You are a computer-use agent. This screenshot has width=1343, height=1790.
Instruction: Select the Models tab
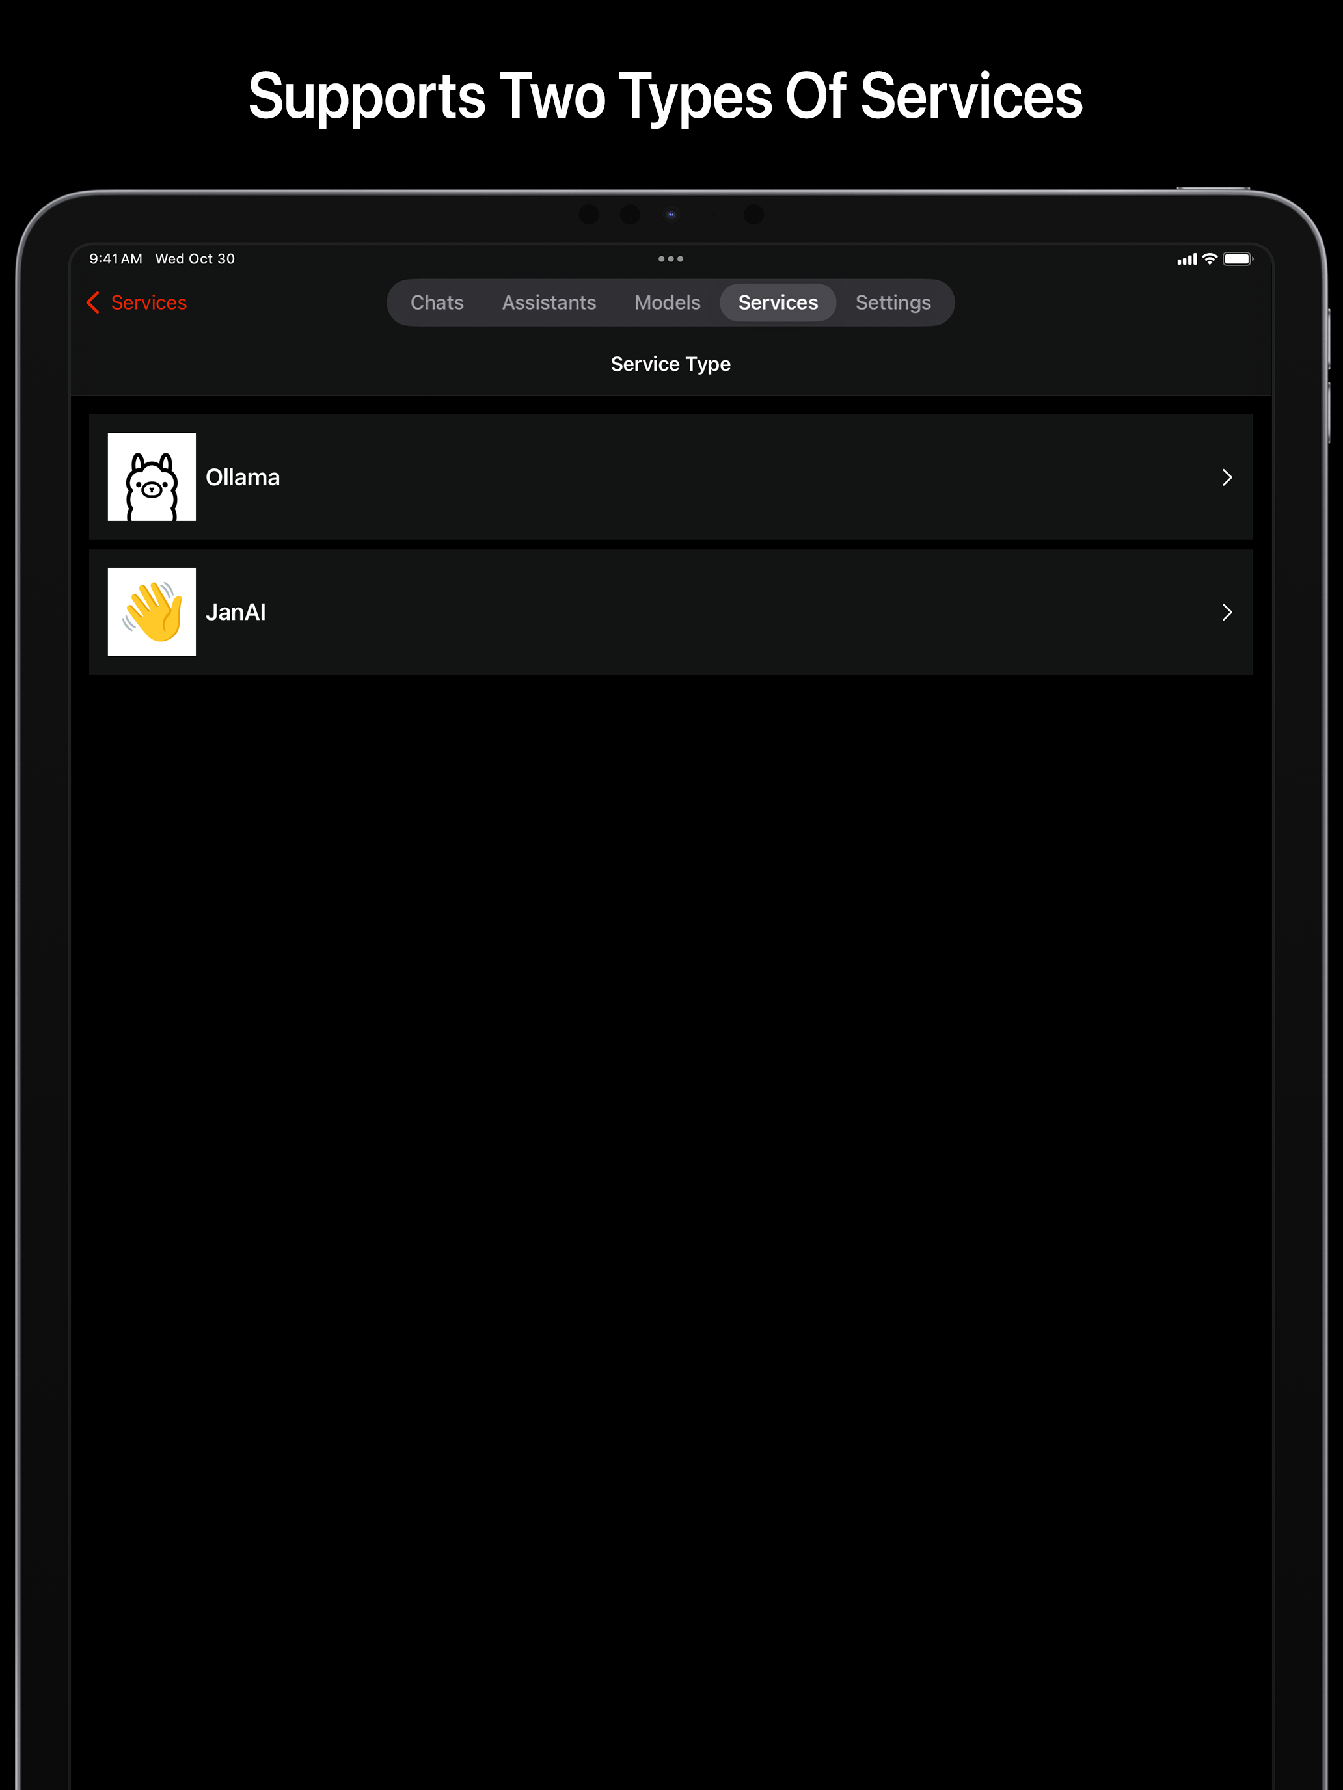(x=667, y=302)
